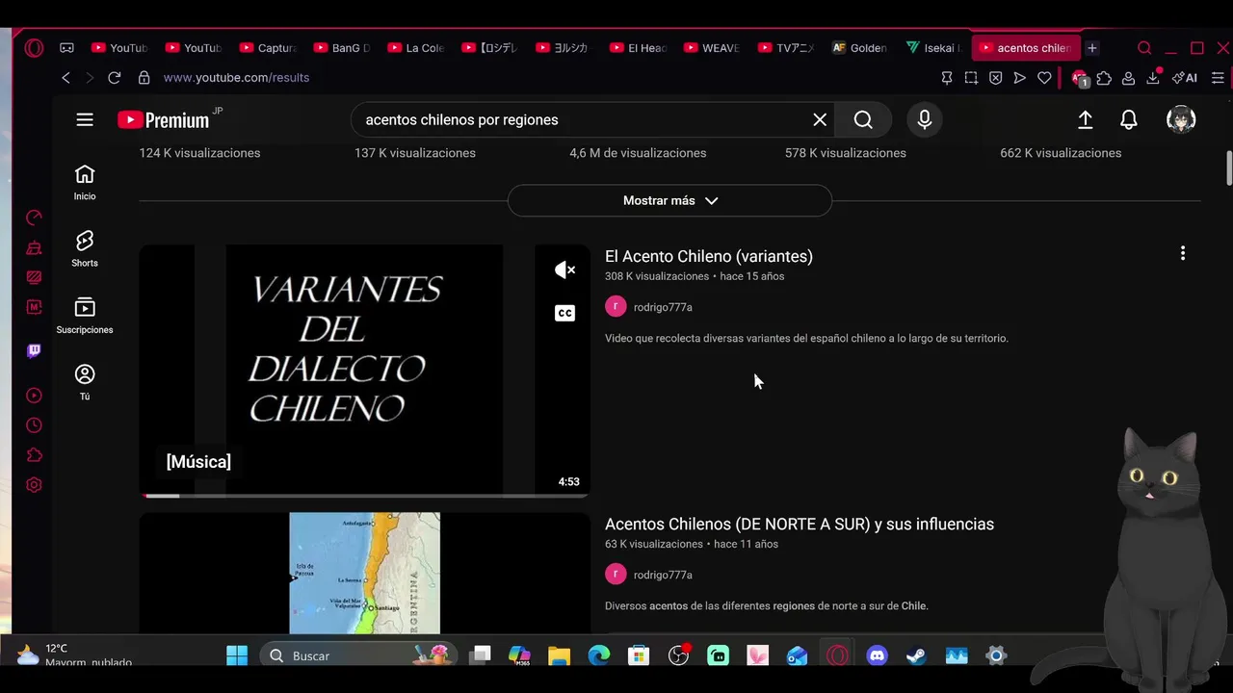
Task: Open history clock in Opera sidebar
Action: 34,425
